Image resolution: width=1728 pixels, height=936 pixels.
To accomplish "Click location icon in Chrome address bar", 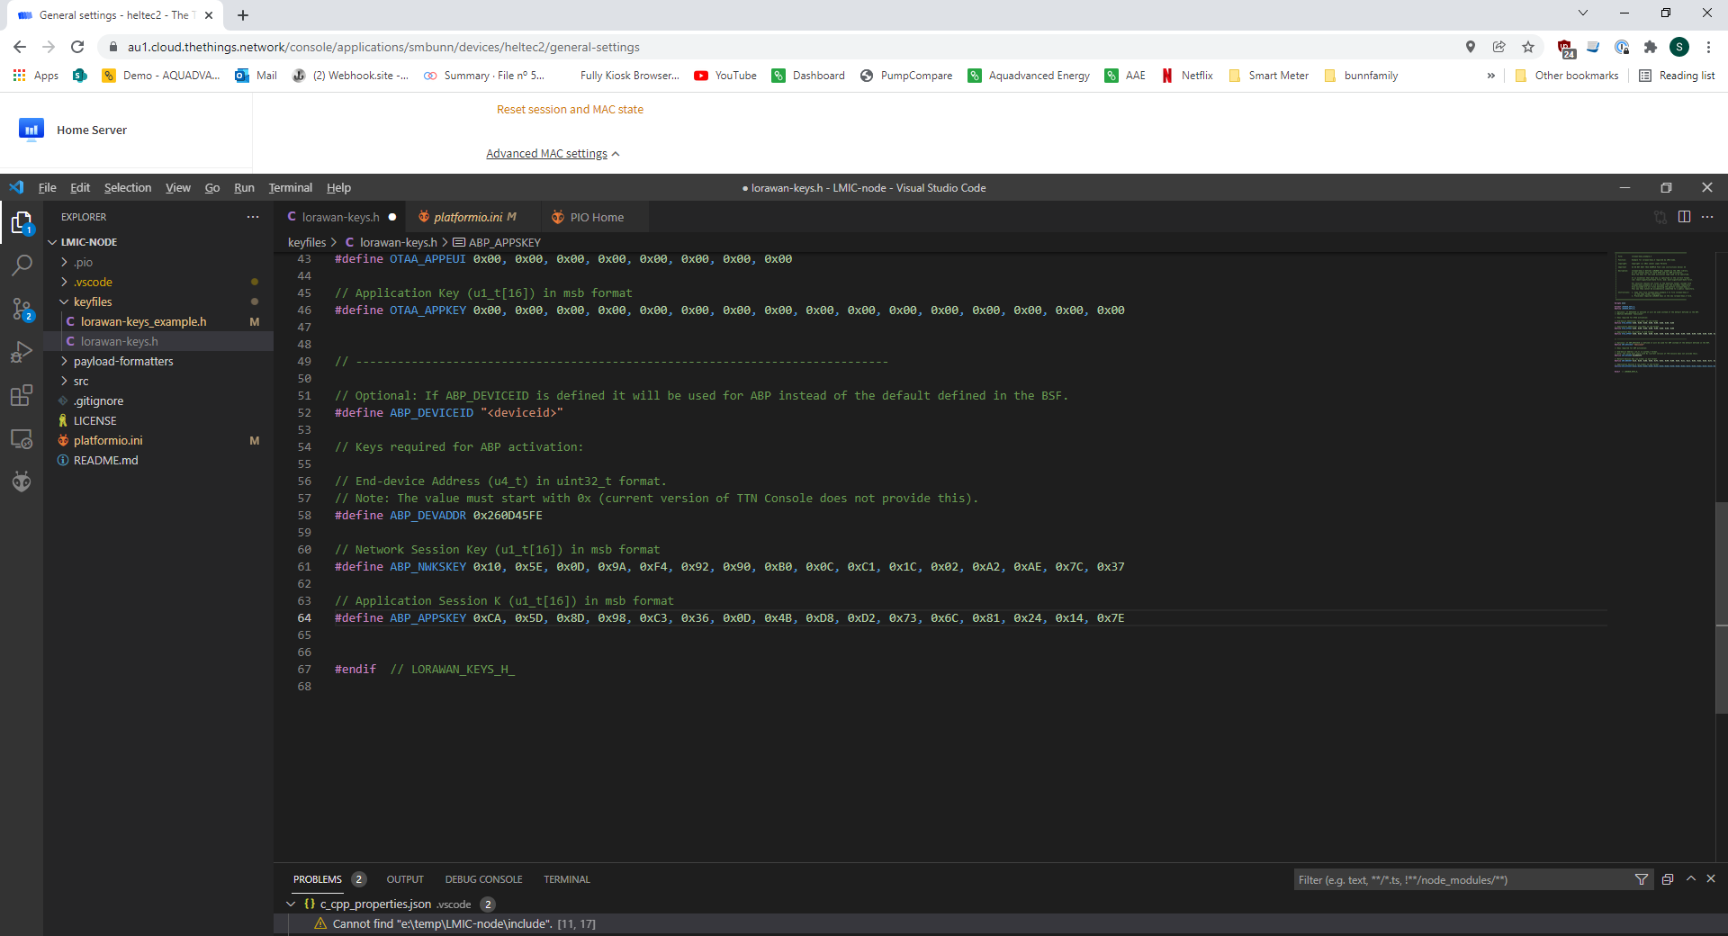I will point(1471,47).
